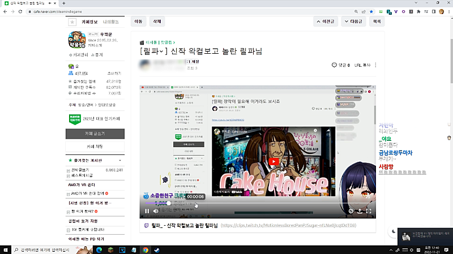Open the 형 이거 봤어? board
This screenshot has width=453, height=254.
pos(82,212)
